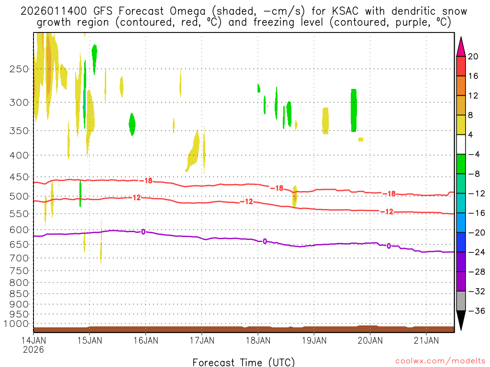This screenshot has height=367, width=490.
Task: Click the 19JAN time axis label
Action: [x=314, y=340]
